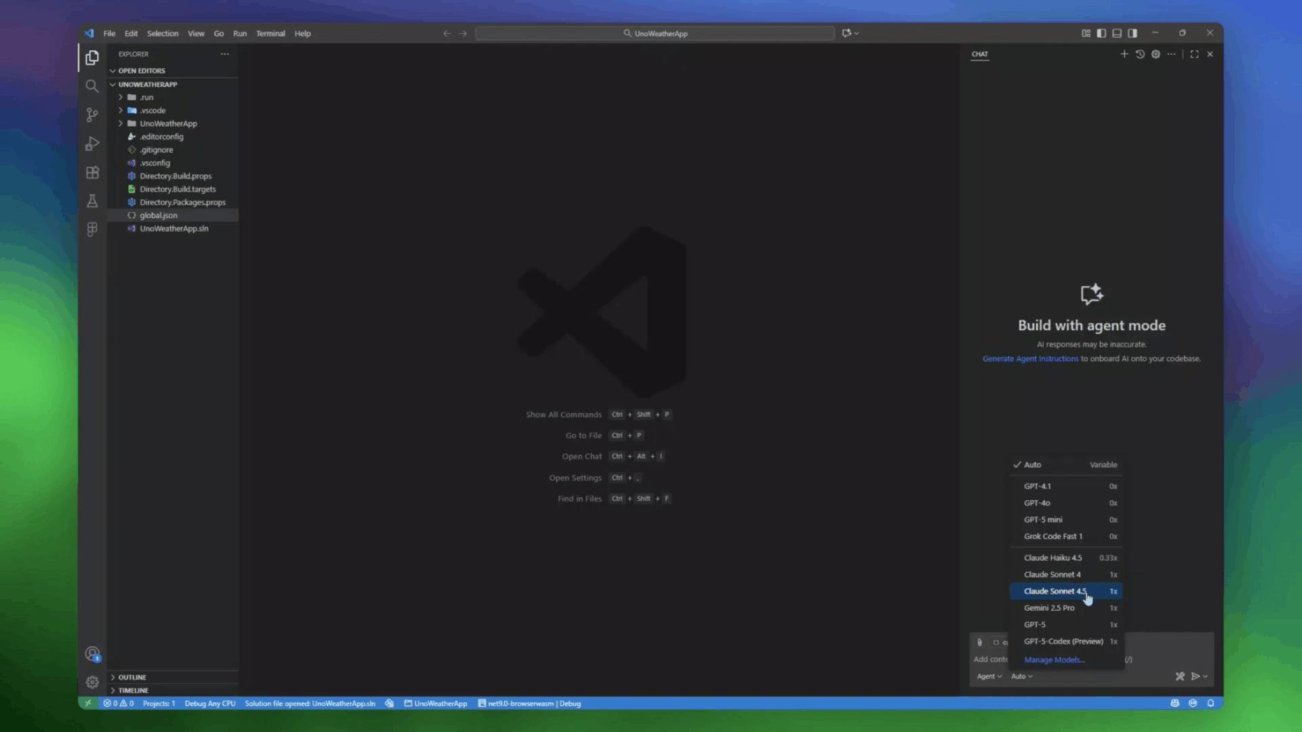Open the Run and Debug view
Viewport: 1302px width, 732px height.
tap(92, 144)
